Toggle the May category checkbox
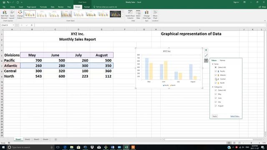Viewport: 267px width, 150px height. pos(216,94)
